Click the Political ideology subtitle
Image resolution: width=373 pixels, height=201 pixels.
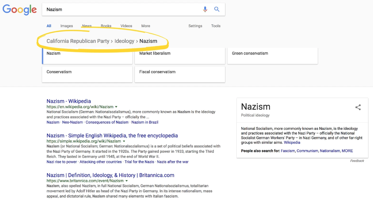[x=255, y=115]
